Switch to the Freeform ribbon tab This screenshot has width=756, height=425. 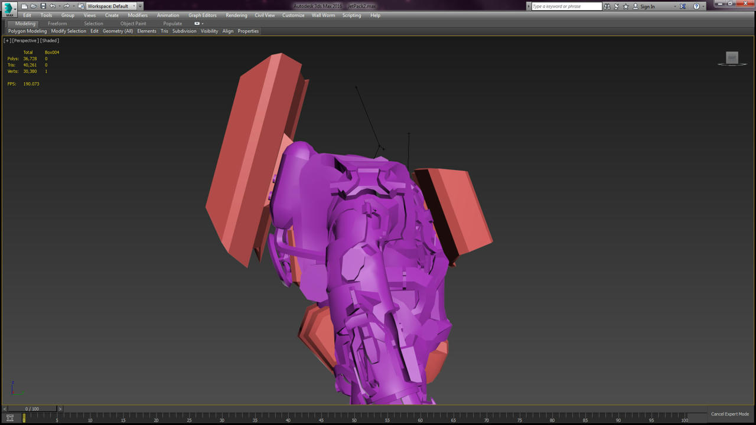click(57, 24)
